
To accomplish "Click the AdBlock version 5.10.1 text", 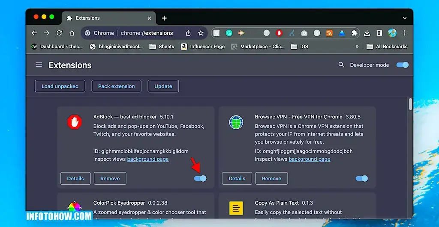I will click(x=167, y=117).
